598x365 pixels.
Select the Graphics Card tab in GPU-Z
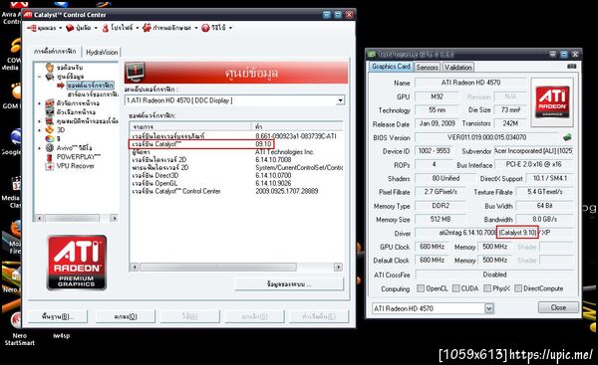click(391, 67)
